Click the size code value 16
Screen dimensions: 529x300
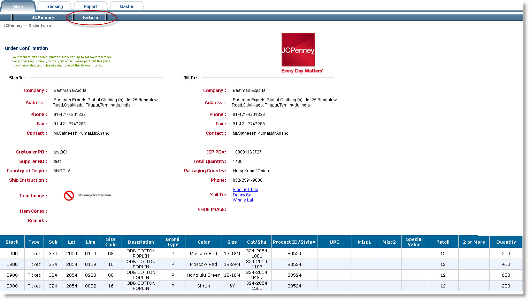point(111,286)
